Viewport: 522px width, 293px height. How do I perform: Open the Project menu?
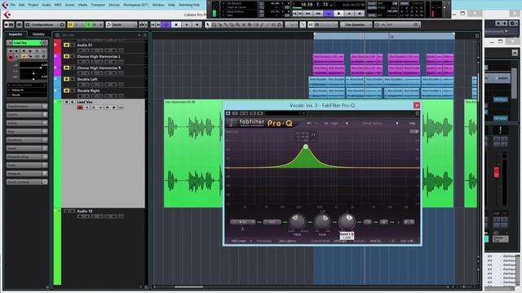[33, 5]
